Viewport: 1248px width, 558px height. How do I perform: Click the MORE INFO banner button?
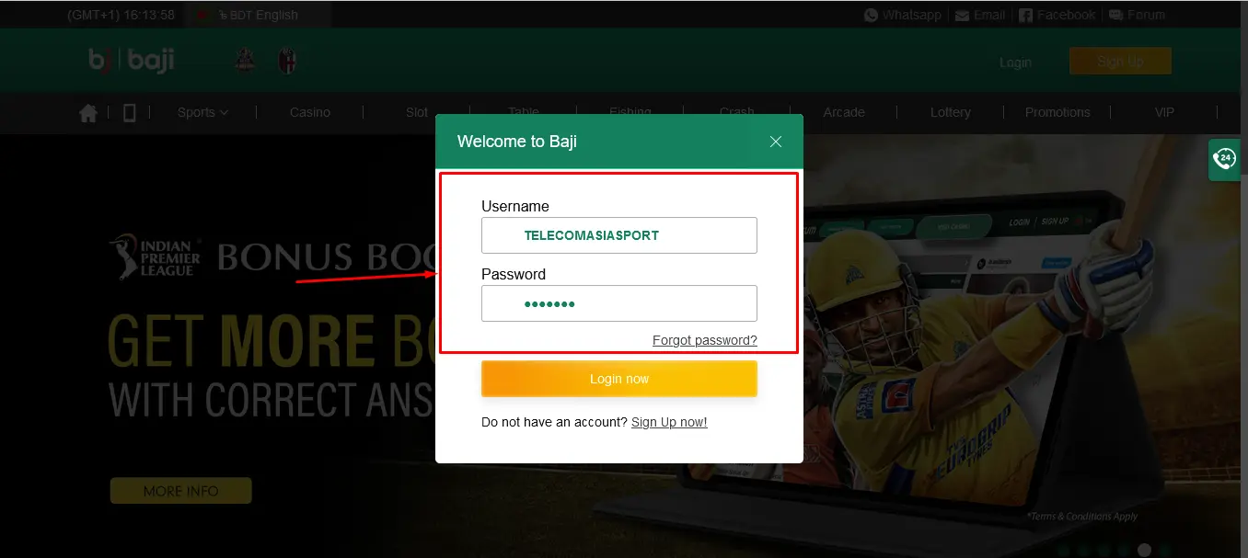click(x=180, y=490)
